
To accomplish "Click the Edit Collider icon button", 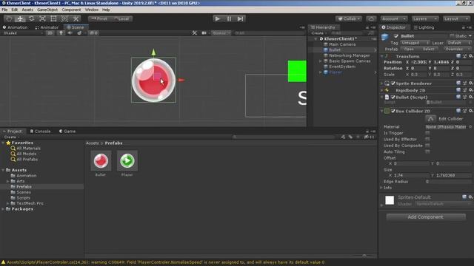I will coord(430,118).
